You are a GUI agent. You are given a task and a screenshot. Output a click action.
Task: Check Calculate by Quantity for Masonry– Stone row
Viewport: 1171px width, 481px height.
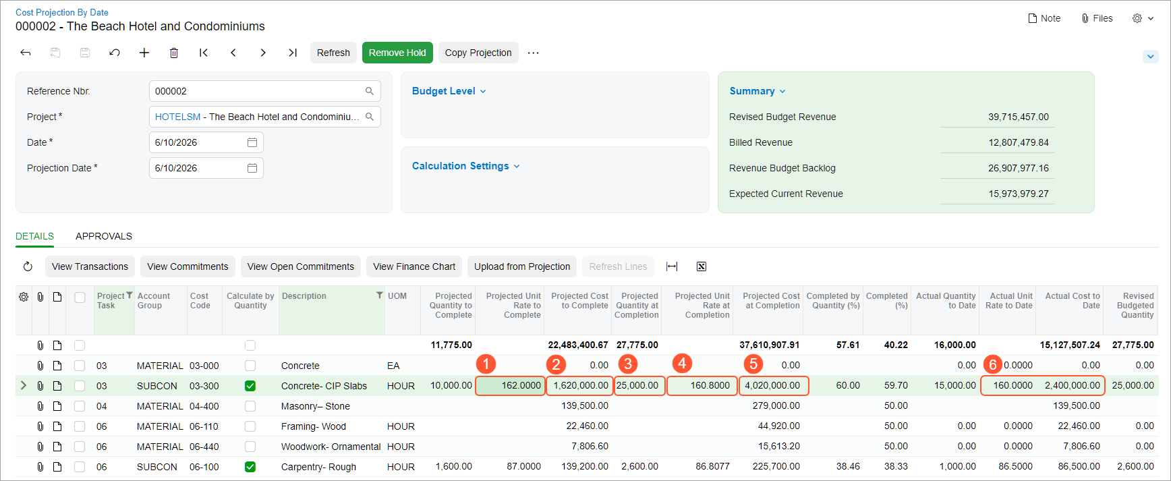[250, 406]
